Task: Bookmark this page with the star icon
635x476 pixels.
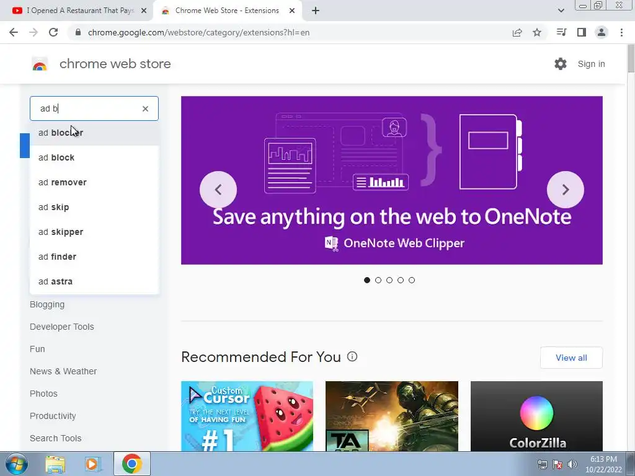Action: [537, 32]
